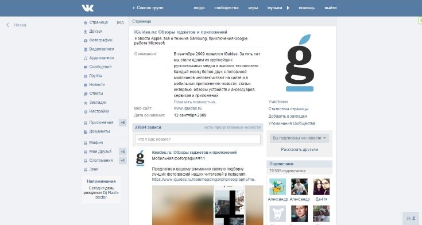Image resolution: width=422 pixels, height=225 pixels.
Task: Click the +6 counter next to Приложения
Action: [123, 122]
